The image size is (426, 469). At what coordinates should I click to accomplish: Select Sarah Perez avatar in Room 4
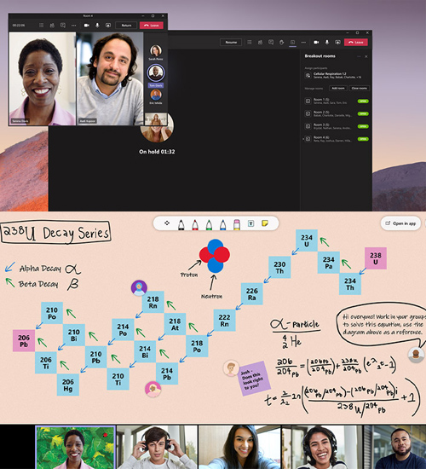(x=156, y=50)
